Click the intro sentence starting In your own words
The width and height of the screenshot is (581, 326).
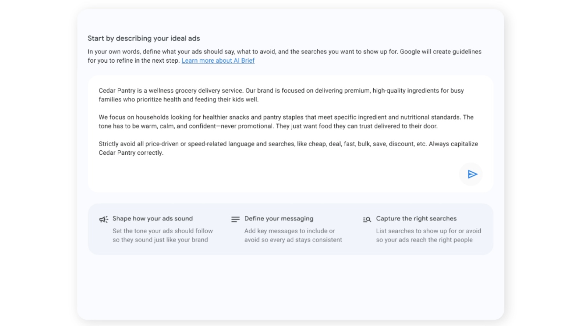point(285,56)
